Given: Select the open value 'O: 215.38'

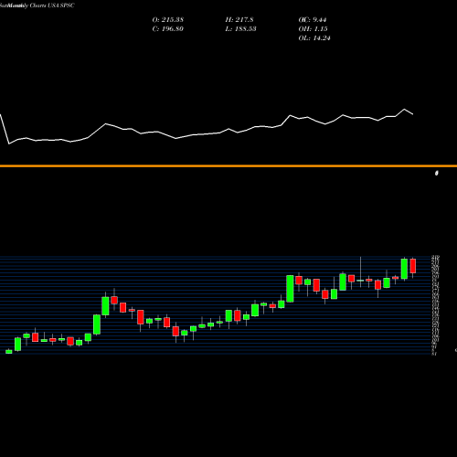Looking at the screenshot, I should coord(168,20).
